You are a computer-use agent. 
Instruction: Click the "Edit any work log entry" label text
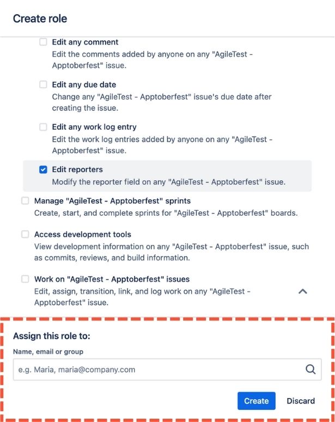point(94,127)
